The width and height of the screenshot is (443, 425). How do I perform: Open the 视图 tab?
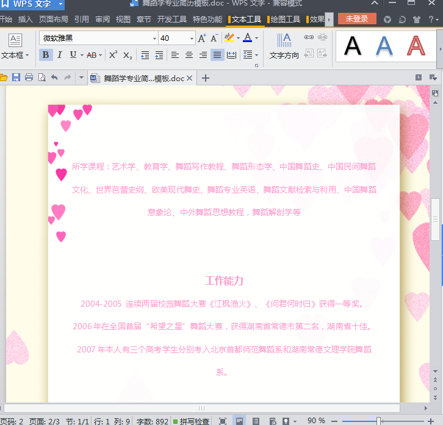[x=123, y=19]
